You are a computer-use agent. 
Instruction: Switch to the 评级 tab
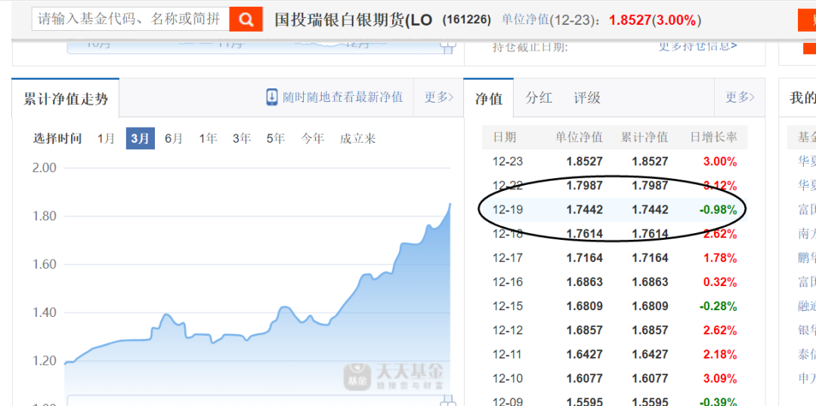click(587, 97)
